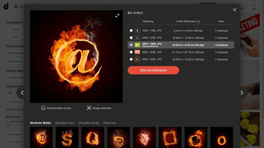Click the Luftaufnahme filter chip

tap(15, 61)
